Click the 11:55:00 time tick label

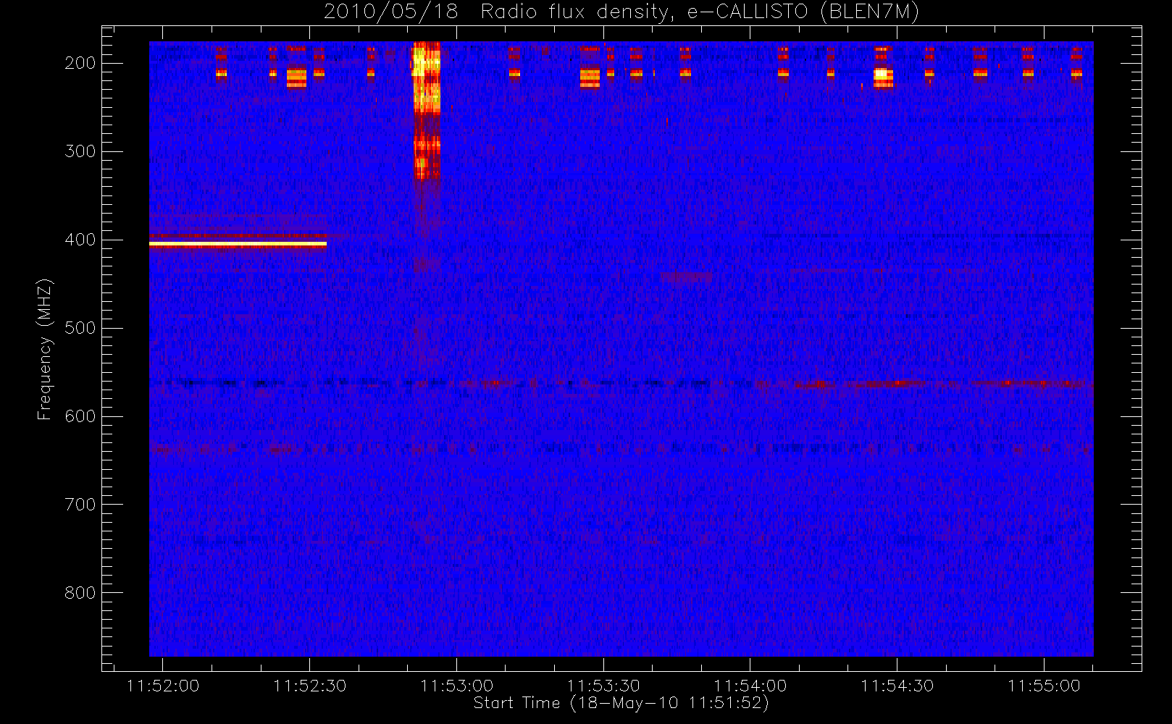(x=1045, y=686)
